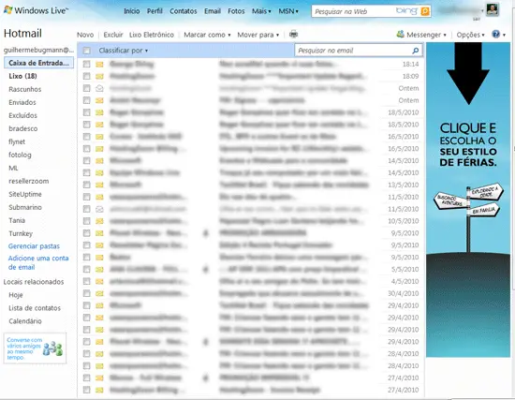
Task: Open the SiteUptime folder
Action: 25,194
